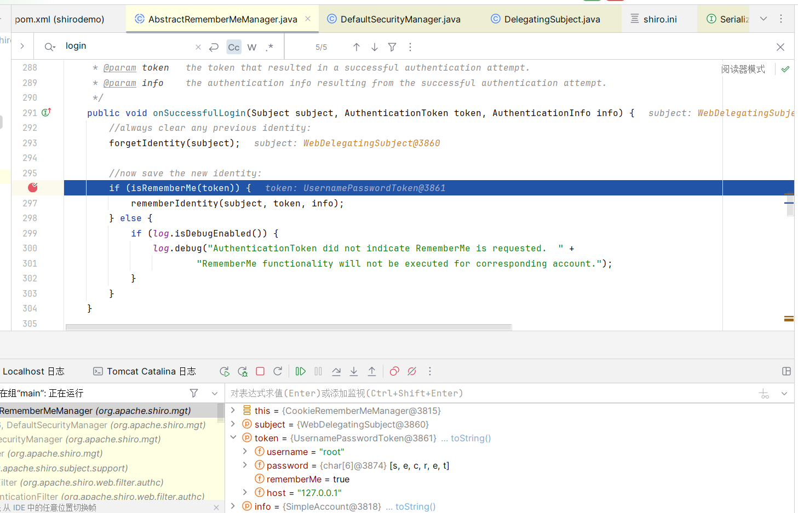Click the breakpoint on line 296
798x513 pixels.
[x=33, y=187]
